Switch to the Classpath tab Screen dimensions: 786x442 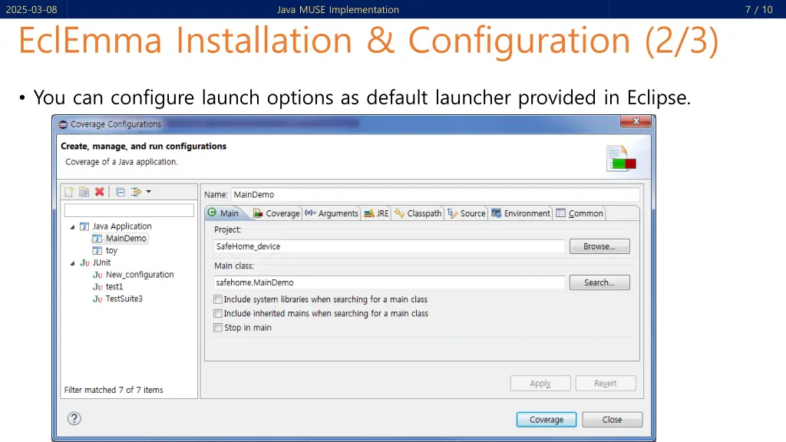point(418,213)
